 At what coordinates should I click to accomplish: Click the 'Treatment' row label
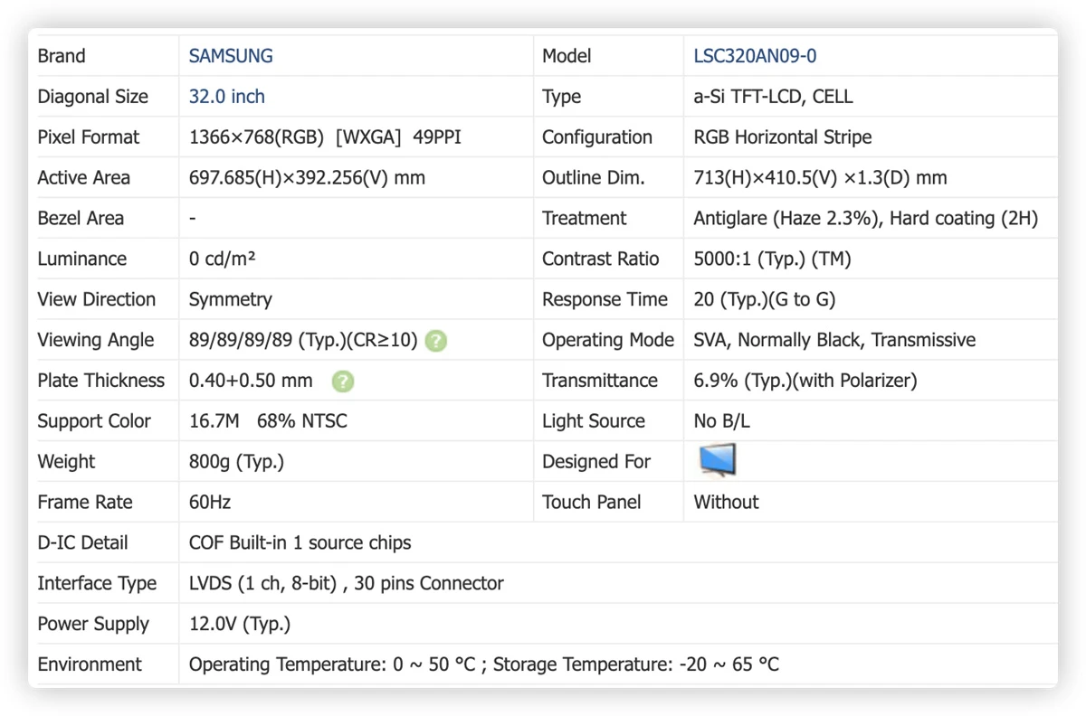pos(584,219)
